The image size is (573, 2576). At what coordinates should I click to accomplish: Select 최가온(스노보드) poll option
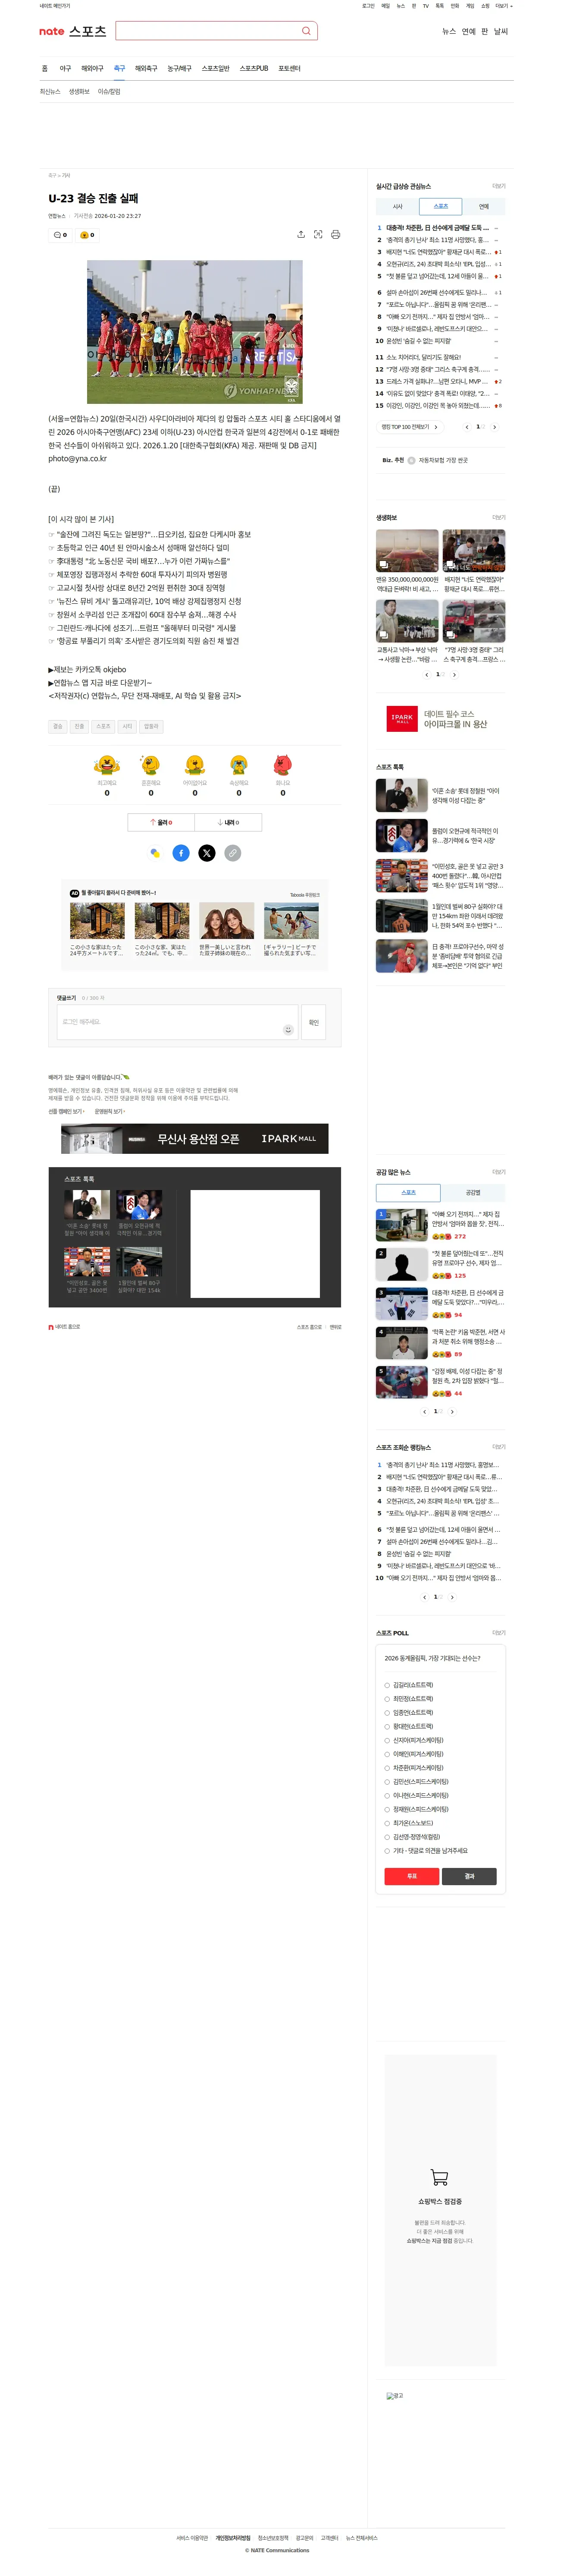388,1823
